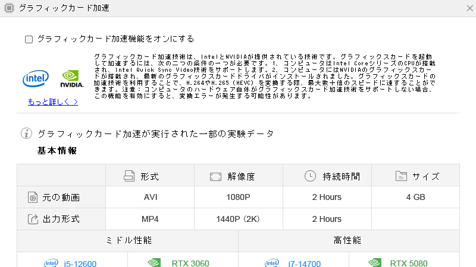Enable the グラフィックカード加速機能をオンにする checkbox
Viewport: 476px width, 267px height.
(29, 39)
